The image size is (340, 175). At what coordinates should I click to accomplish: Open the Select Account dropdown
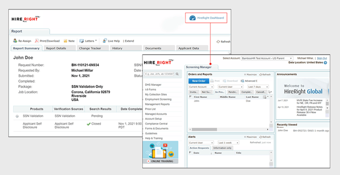267,58
